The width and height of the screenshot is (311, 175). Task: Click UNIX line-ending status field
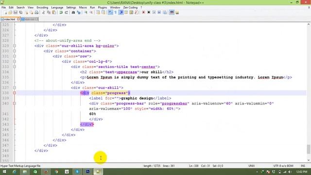click(x=252, y=166)
